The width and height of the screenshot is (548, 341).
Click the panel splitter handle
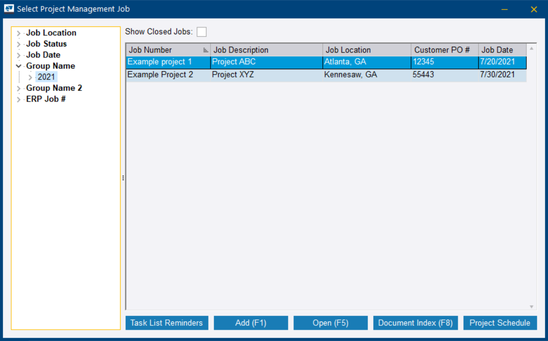pyautogui.click(x=123, y=178)
